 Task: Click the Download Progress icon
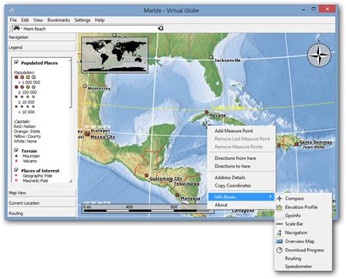[280, 251]
